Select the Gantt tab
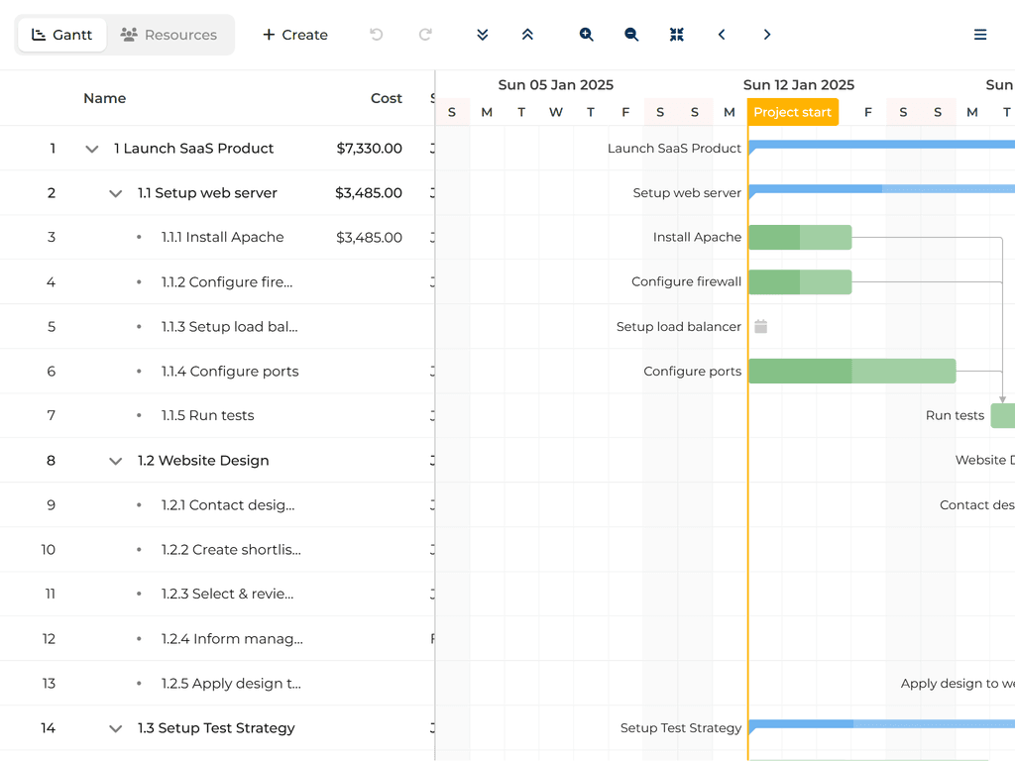The width and height of the screenshot is (1015, 761). [62, 35]
